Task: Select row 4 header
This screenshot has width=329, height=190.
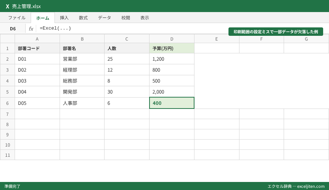Action: (7, 81)
